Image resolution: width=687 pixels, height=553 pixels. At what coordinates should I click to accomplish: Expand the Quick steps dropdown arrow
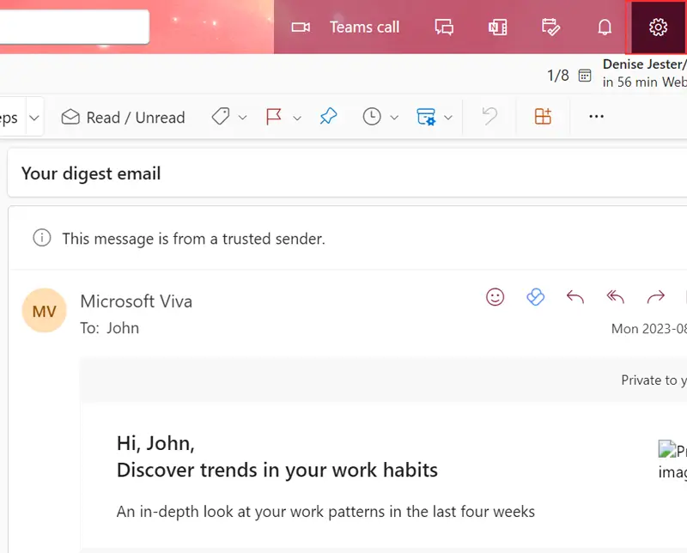click(34, 118)
